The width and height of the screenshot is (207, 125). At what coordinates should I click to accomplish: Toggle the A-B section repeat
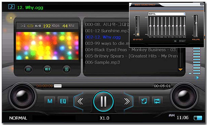click(38, 26)
